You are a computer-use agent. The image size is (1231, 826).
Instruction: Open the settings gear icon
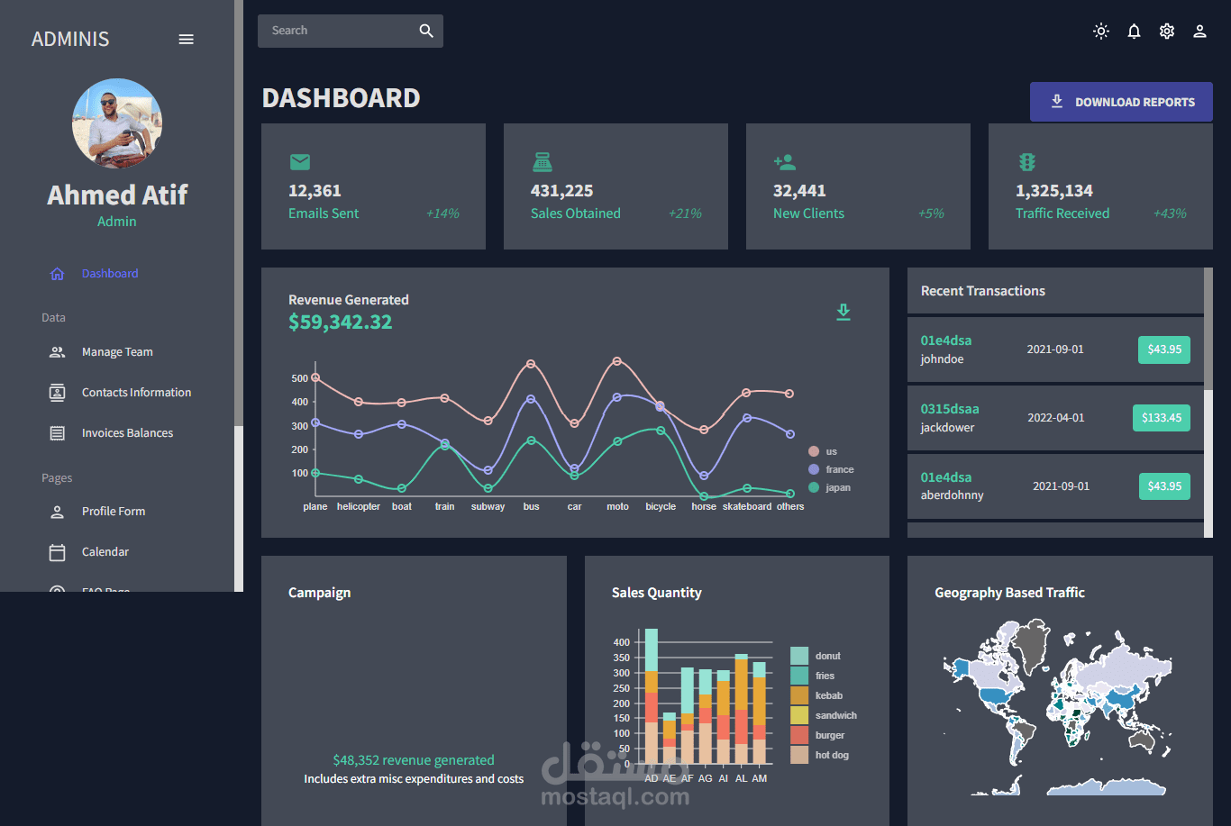pyautogui.click(x=1167, y=31)
